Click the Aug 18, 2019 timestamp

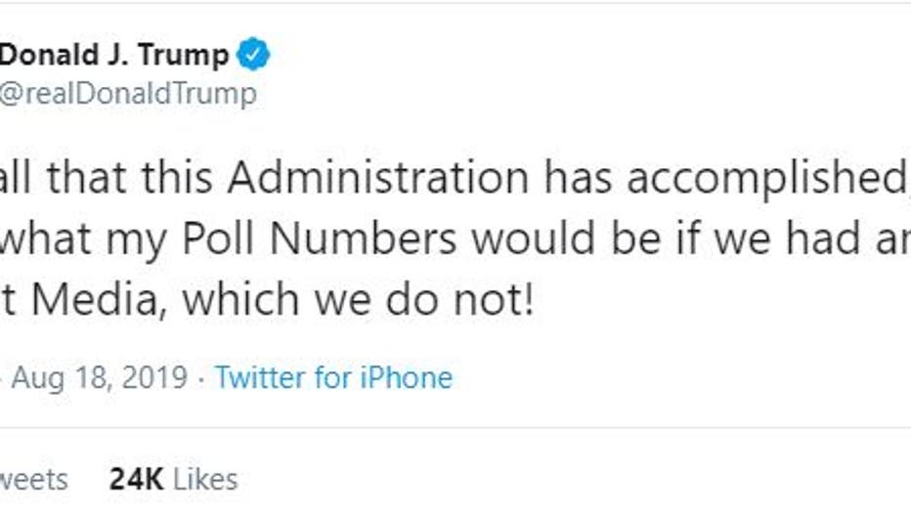click(98, 378)
